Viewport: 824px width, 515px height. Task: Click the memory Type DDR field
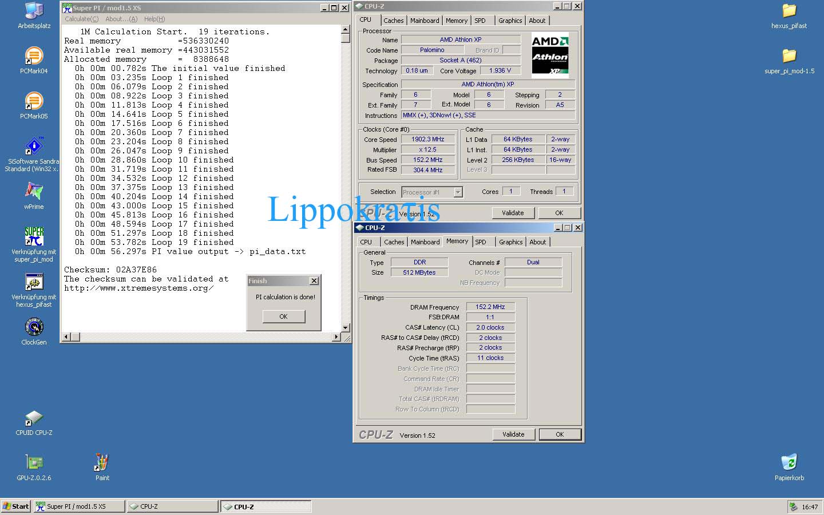tap(419, 262)
